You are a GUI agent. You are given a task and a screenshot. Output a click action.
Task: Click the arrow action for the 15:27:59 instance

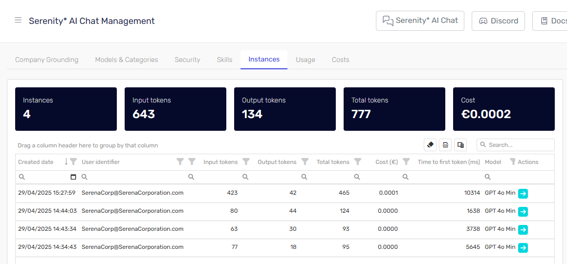coord(523,194)
